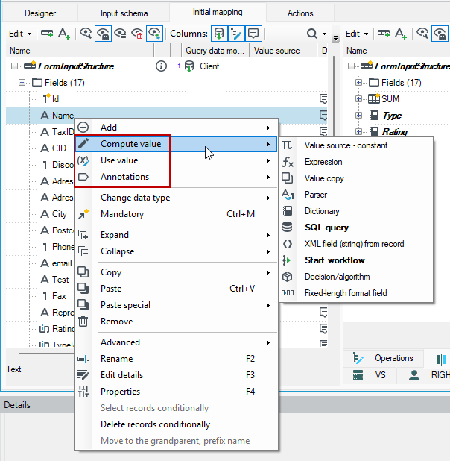Click the add structure icon in right toolbar
The height and width of the screenshot is (461, 450).
pos(384,34)
